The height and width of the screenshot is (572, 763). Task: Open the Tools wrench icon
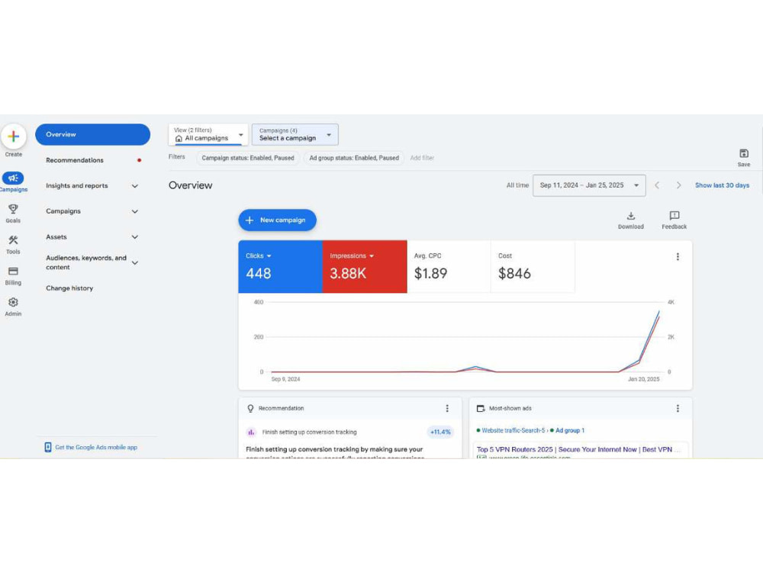pyautogui.click(x=13, y=240)
